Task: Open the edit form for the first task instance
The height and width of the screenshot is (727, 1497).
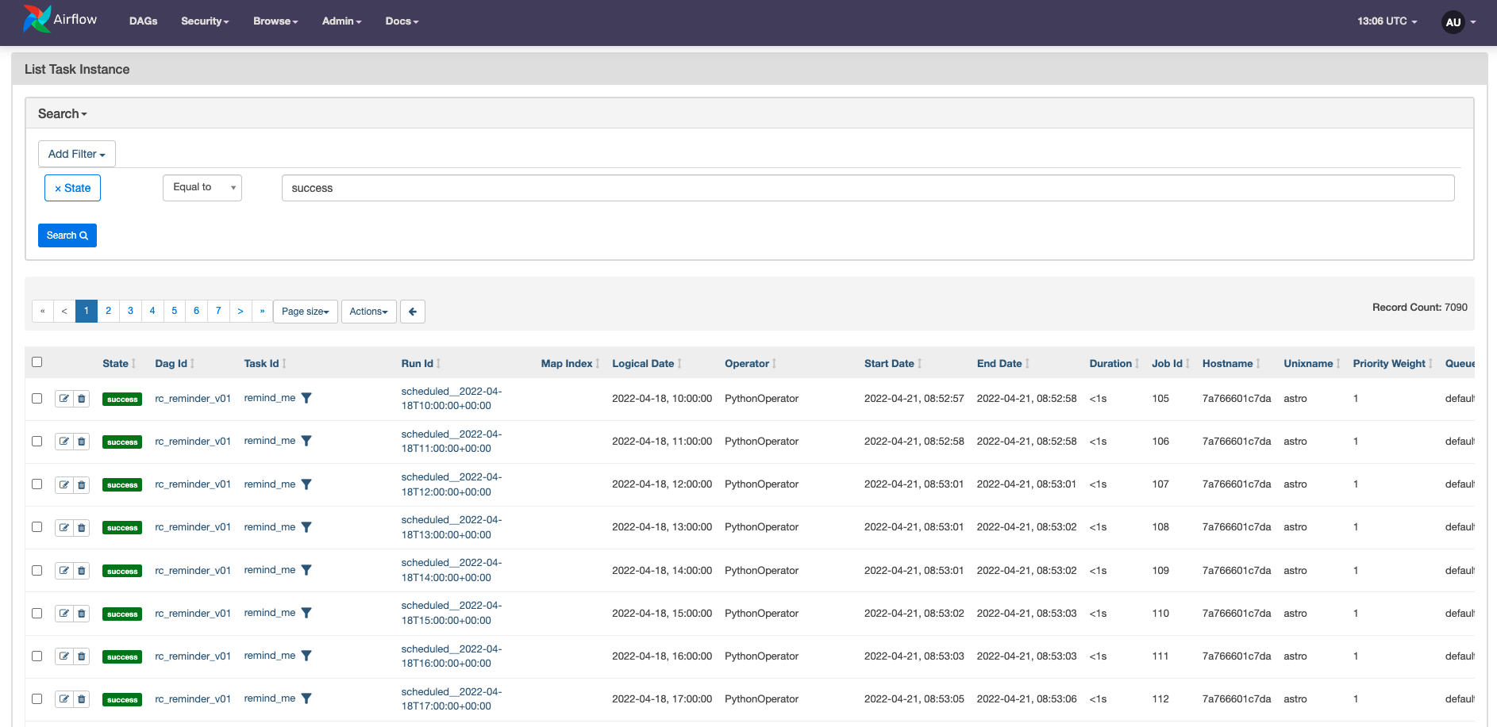Action: click(x=64, y=398)
